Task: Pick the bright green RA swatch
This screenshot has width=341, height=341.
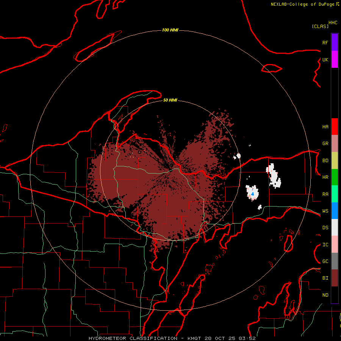Action: point(335,194)
